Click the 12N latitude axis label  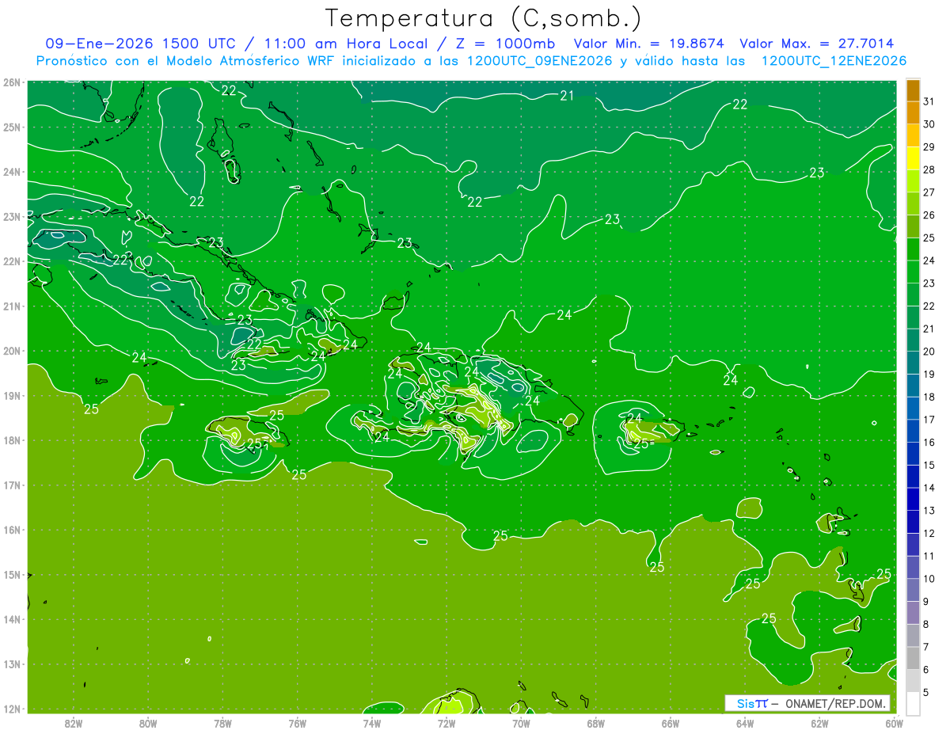12,709
